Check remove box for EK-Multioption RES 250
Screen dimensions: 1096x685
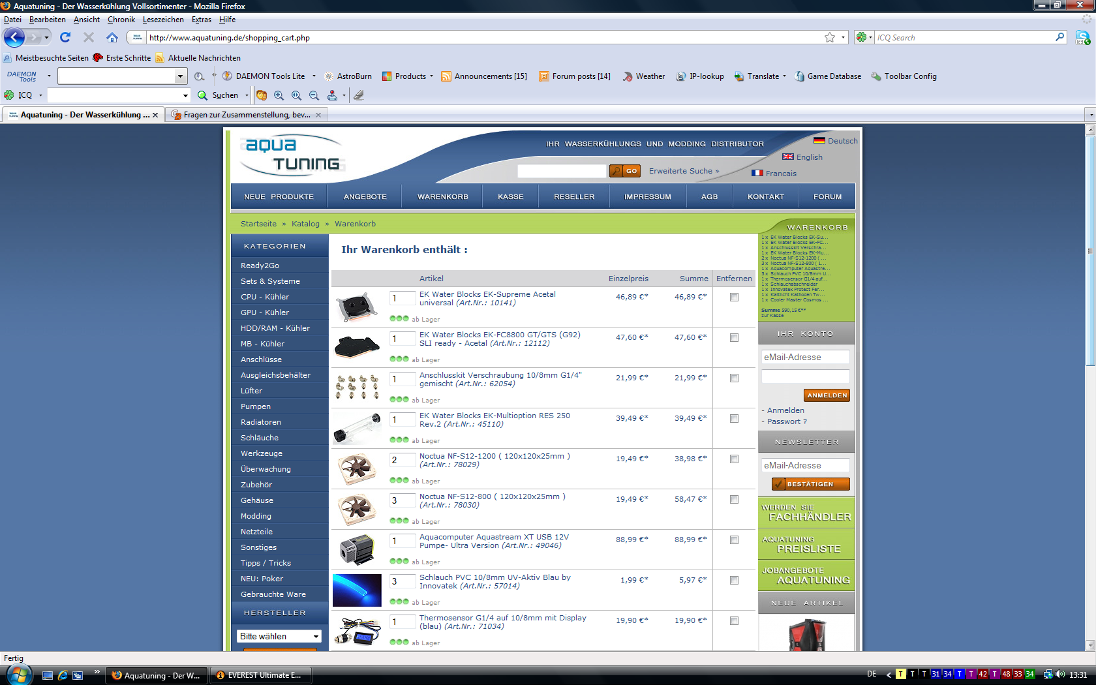[x=734, y=419]
